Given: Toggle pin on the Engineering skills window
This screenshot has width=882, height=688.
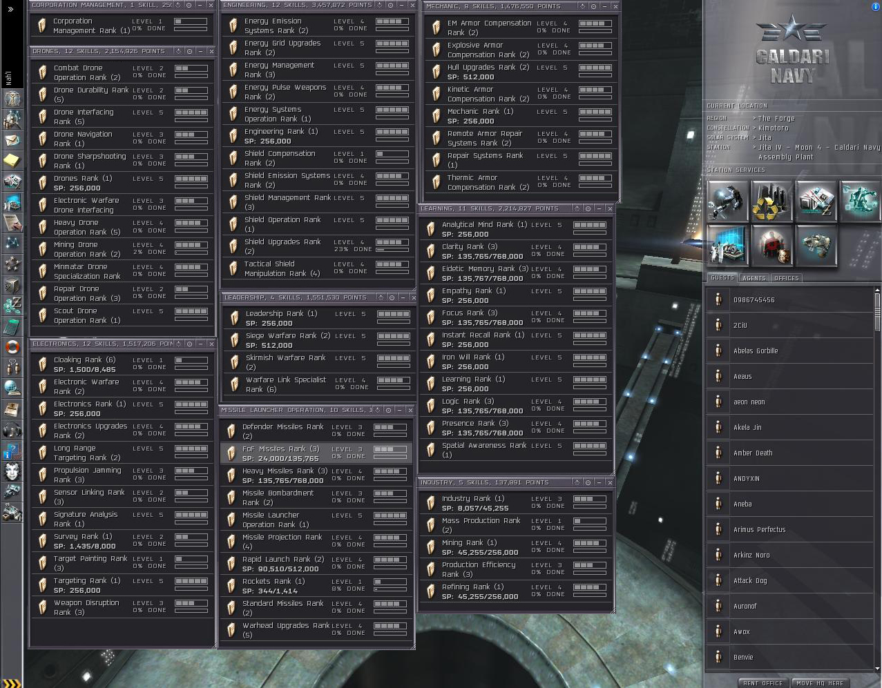Looking at the screenshot, I should [x=390, y=5].
